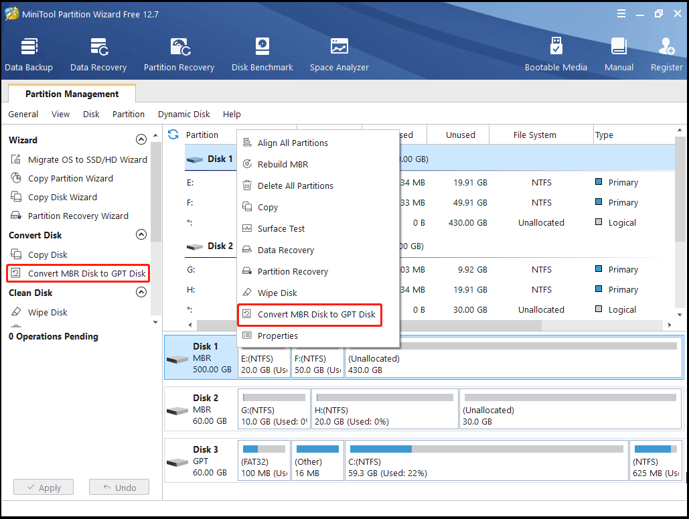
Task: Open the Partition menu
Action: click(x=129, y=115)
